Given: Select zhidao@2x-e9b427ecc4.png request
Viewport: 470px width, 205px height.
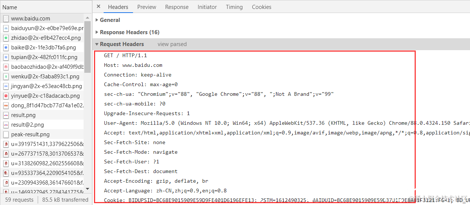Looking at the screenshot, I should (42, 38).
